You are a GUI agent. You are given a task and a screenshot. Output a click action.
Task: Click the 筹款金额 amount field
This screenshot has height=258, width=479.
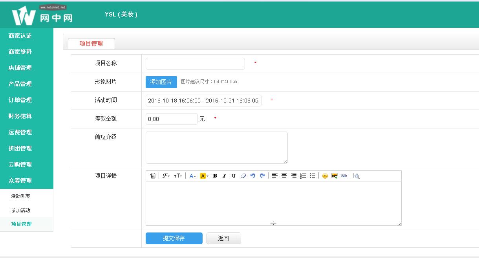(x=172, y=119)
